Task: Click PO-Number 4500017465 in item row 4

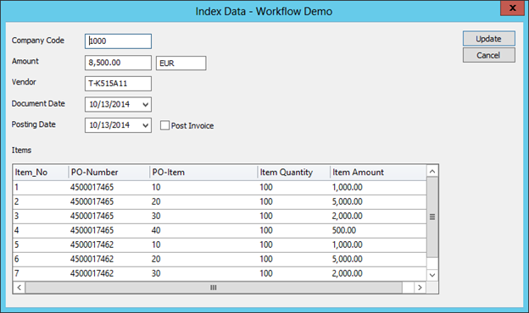Action: point(92,230)
